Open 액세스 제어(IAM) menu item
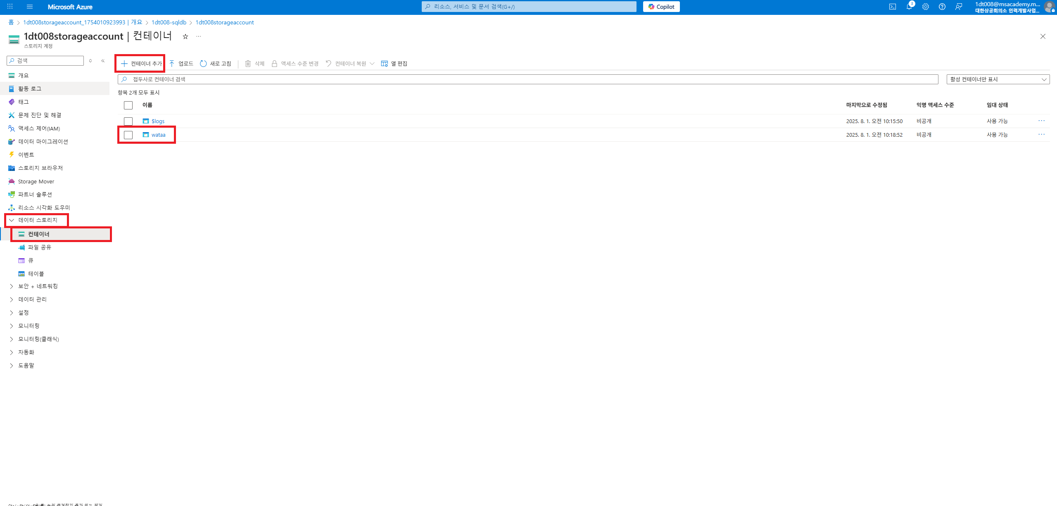1057x506 pixels. [39, 128]
